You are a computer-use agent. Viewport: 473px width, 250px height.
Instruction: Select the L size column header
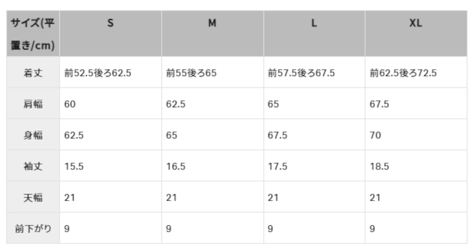click(314, 34)
